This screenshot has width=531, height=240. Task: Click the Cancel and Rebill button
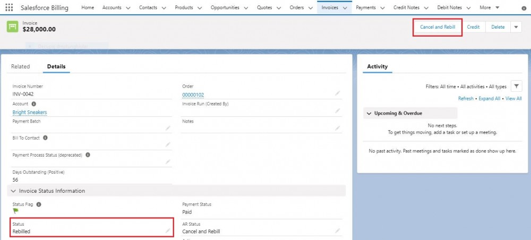coord(438,27)
